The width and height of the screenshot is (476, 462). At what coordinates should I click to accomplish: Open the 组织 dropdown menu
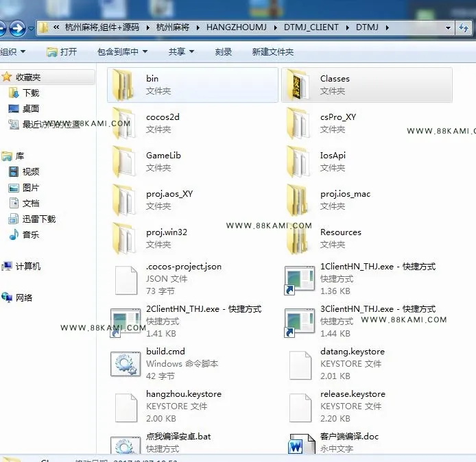[x=13, y=52]
